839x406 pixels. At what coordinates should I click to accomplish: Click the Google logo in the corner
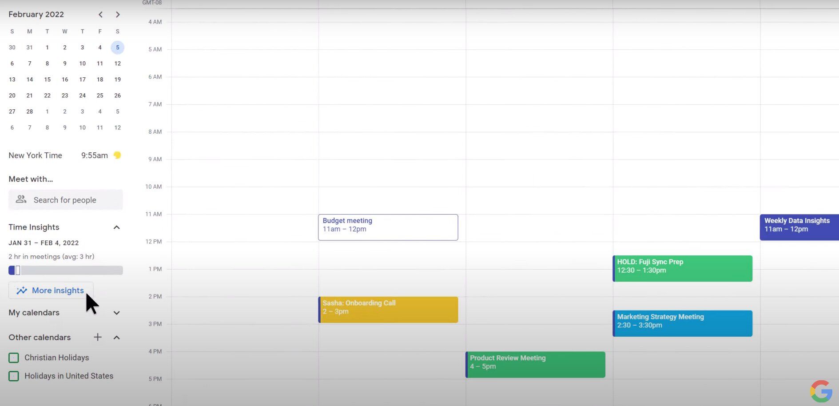[x=821, y=391]
